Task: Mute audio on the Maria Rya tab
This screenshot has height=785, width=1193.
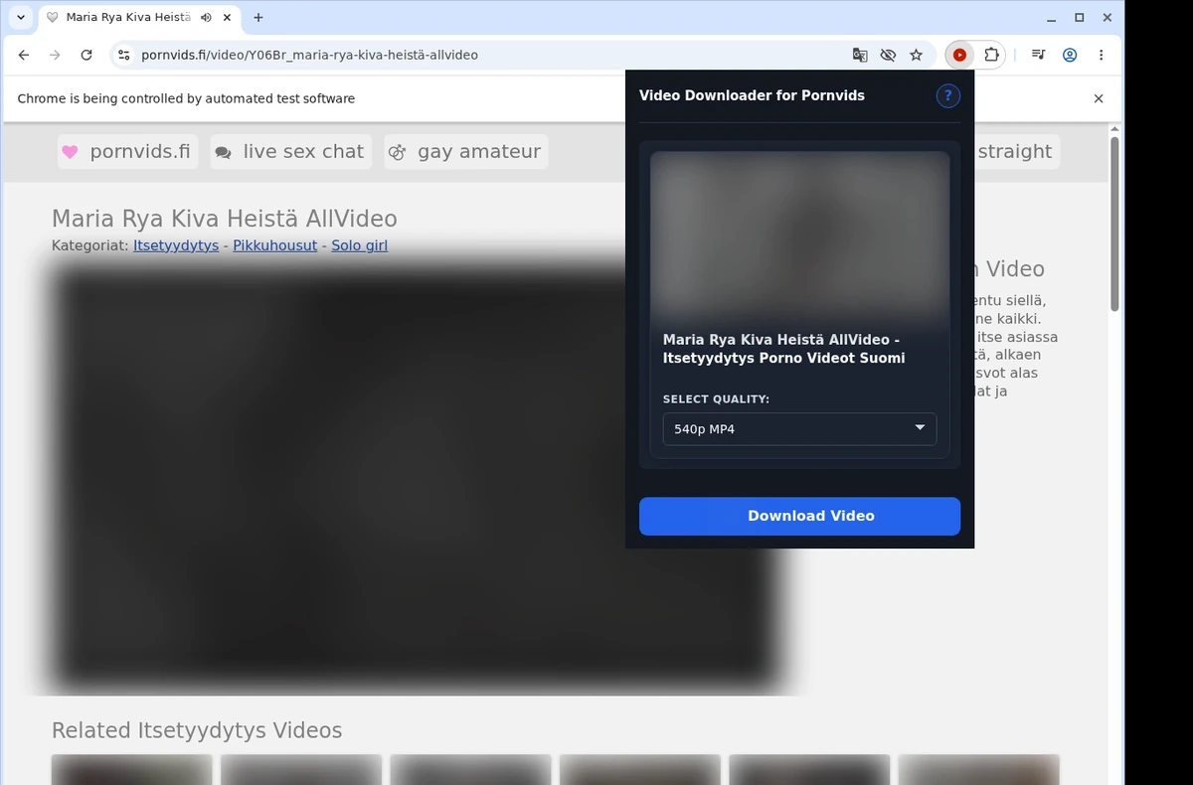Action: pyautogui.click(x=206, y=17)
